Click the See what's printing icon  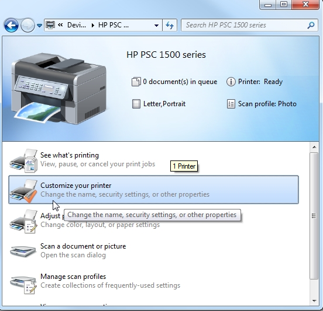pos(23,160)
